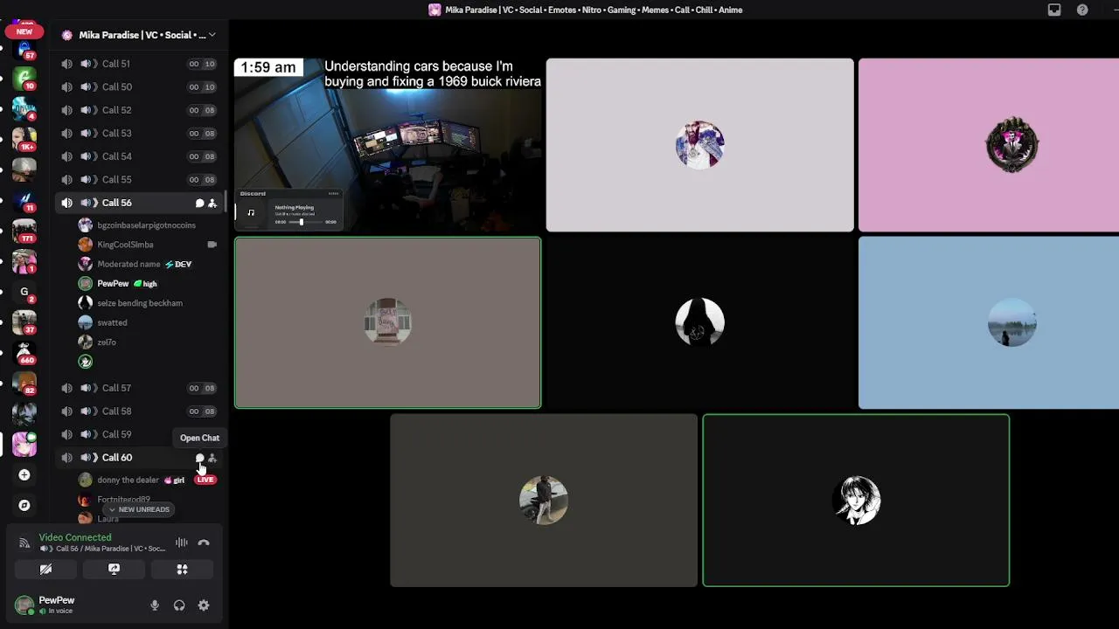Focus the black tile with hooded avatar
Image resolution: width=1119 pixels, height=629 pixels.
699,322
